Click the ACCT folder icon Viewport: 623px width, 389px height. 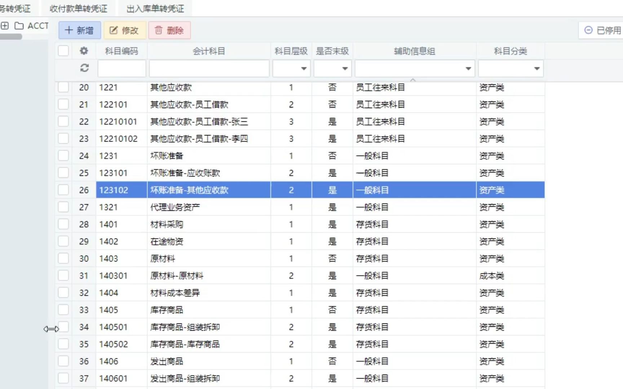(19, 26)
